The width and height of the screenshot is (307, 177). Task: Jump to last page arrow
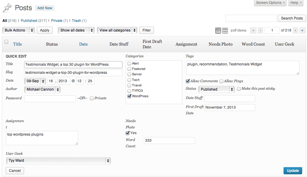click(302, 30)
